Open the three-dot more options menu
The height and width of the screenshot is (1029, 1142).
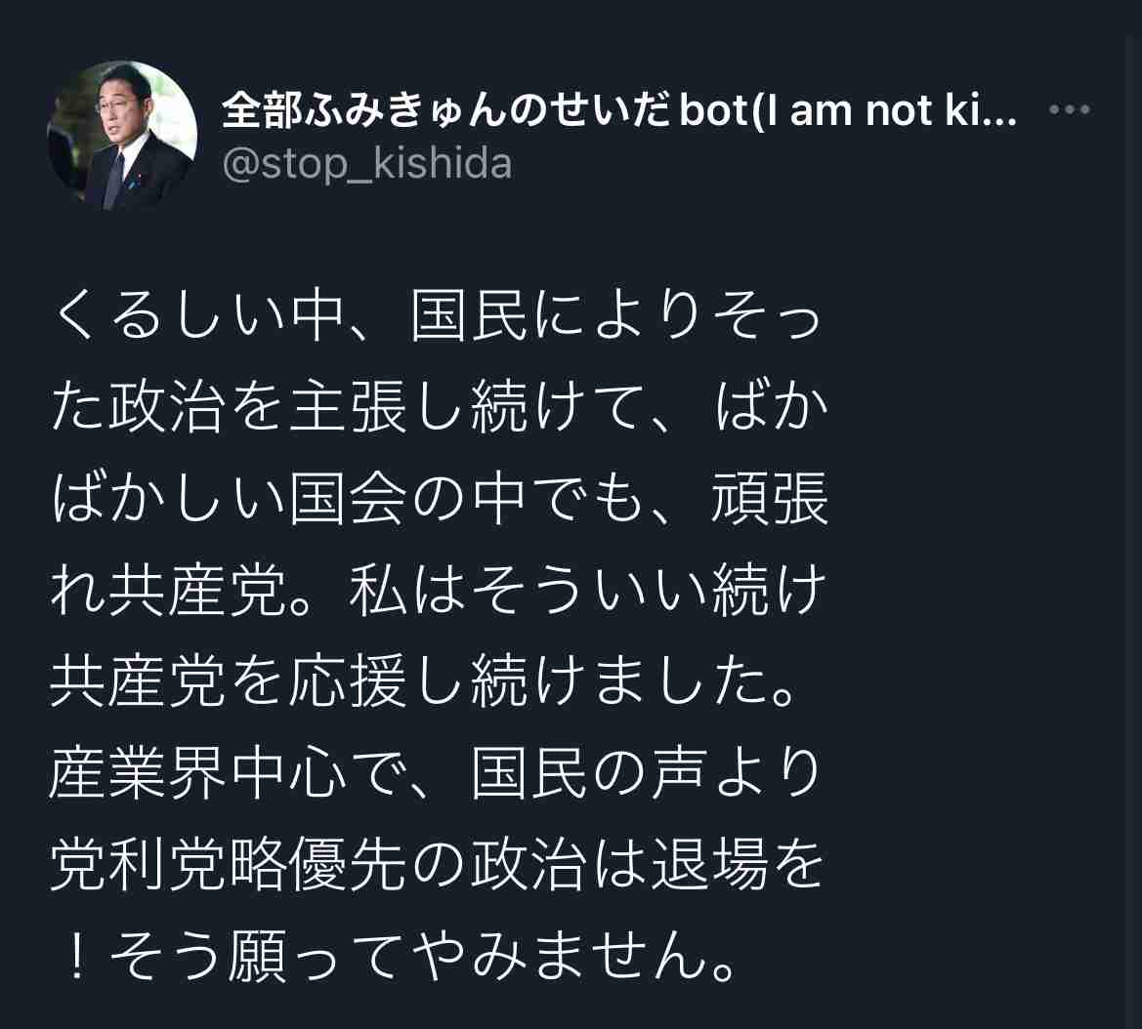click(1069, 110)
